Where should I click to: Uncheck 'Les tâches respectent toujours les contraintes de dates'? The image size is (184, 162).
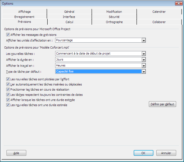(8, 95)
